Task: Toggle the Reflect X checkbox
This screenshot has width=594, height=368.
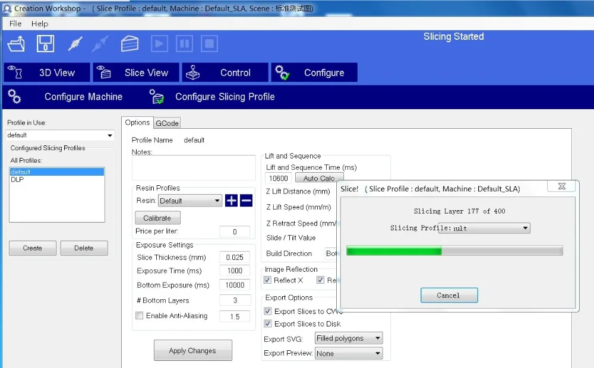Action: point(267,280)
